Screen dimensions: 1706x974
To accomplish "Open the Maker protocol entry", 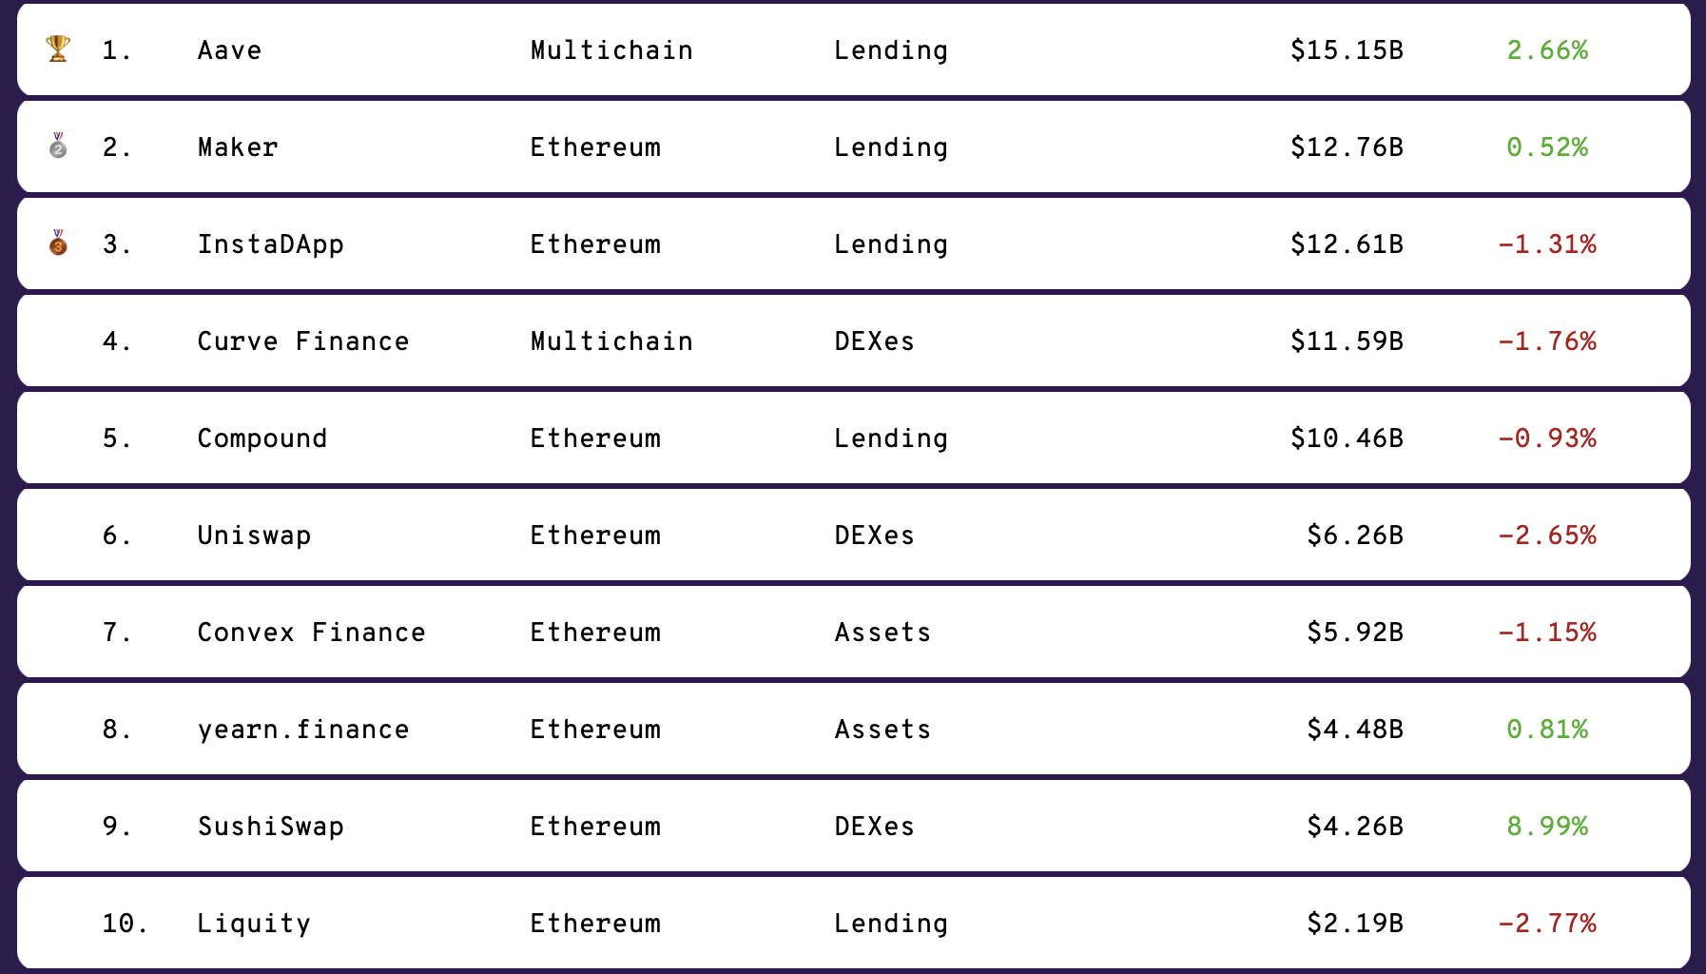I will [238, 146].
